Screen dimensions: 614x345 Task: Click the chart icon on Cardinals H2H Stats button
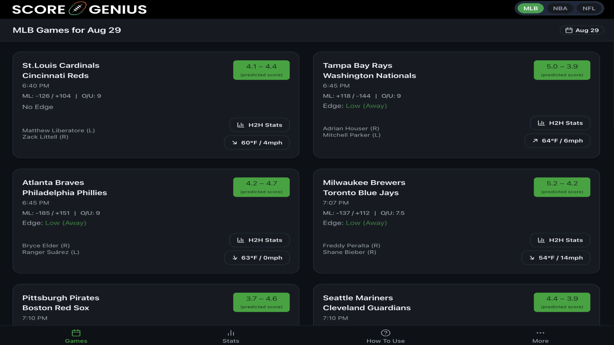point(240,125)
